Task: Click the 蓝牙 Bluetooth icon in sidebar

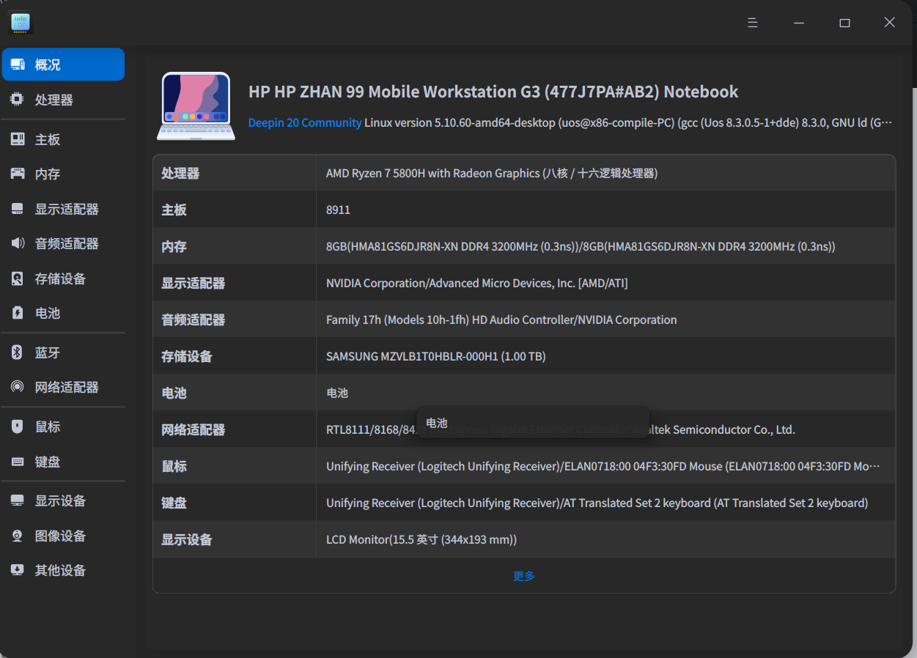Action: (18, 352)
